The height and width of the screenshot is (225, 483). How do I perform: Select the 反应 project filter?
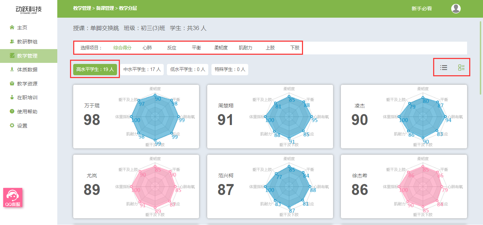point(172,48)
